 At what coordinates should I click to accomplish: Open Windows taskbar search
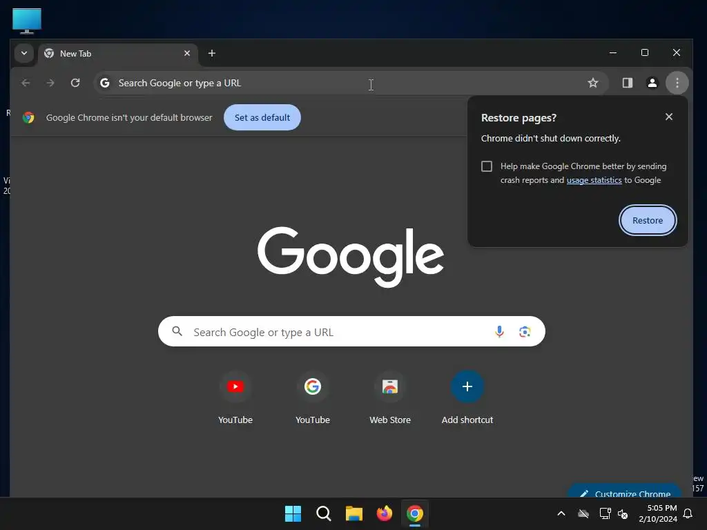pyautogui.click(x=323, y=513)
